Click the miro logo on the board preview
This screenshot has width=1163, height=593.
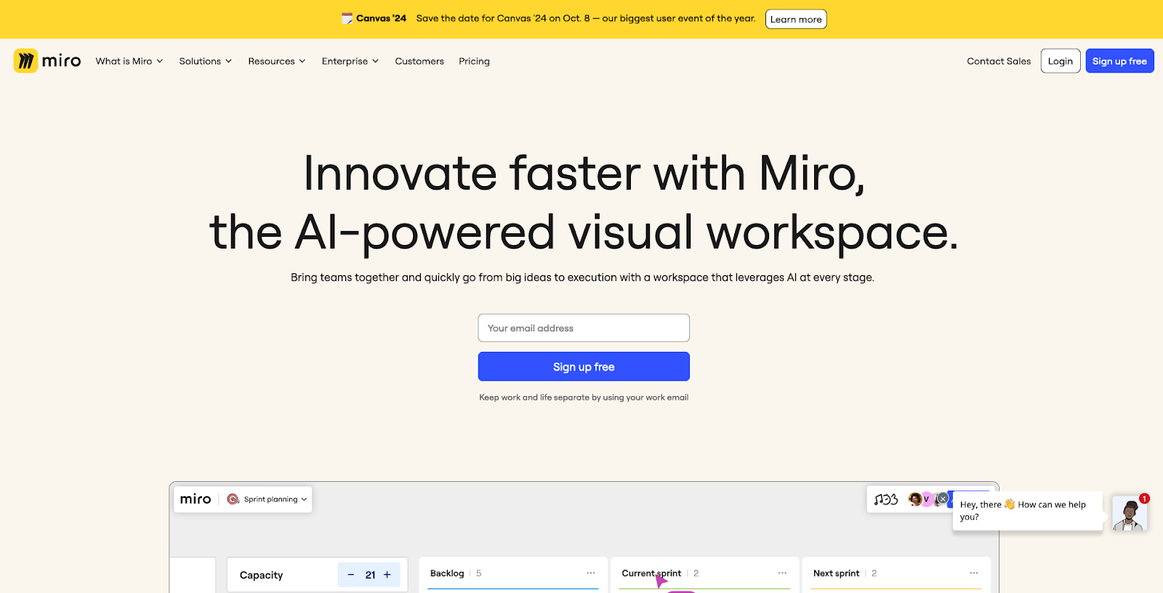click(196, 499)
